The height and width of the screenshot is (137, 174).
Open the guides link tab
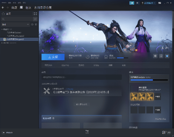click(111, 65)
